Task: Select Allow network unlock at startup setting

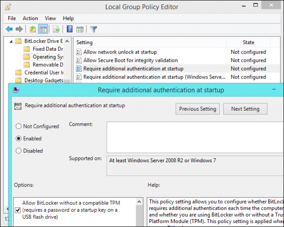Action: click(x=120, y=52)
